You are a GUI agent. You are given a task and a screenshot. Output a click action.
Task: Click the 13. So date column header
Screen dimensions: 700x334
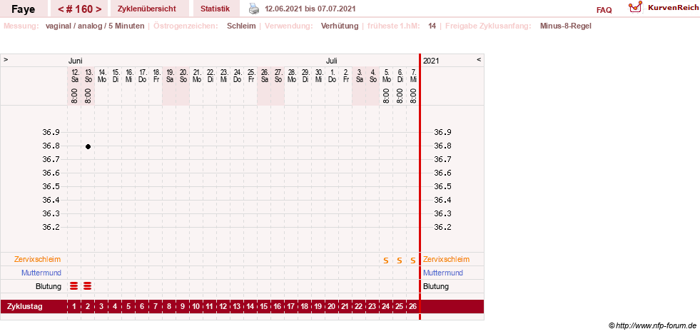click(89, 76)
